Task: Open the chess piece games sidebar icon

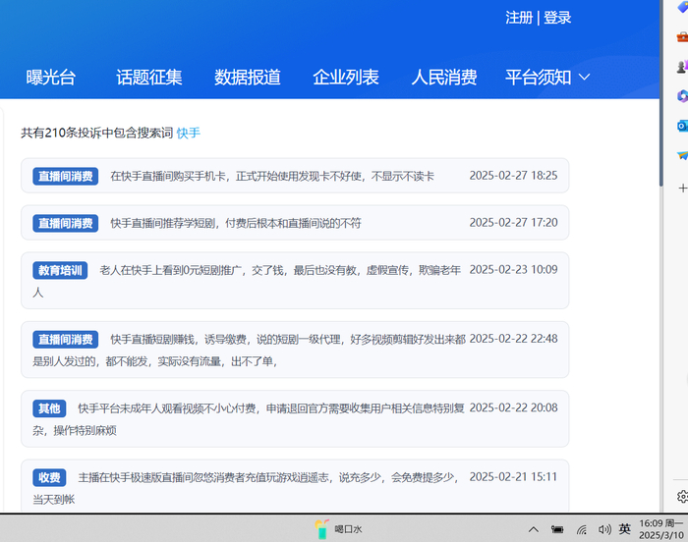Action: (x=682, y=66)
